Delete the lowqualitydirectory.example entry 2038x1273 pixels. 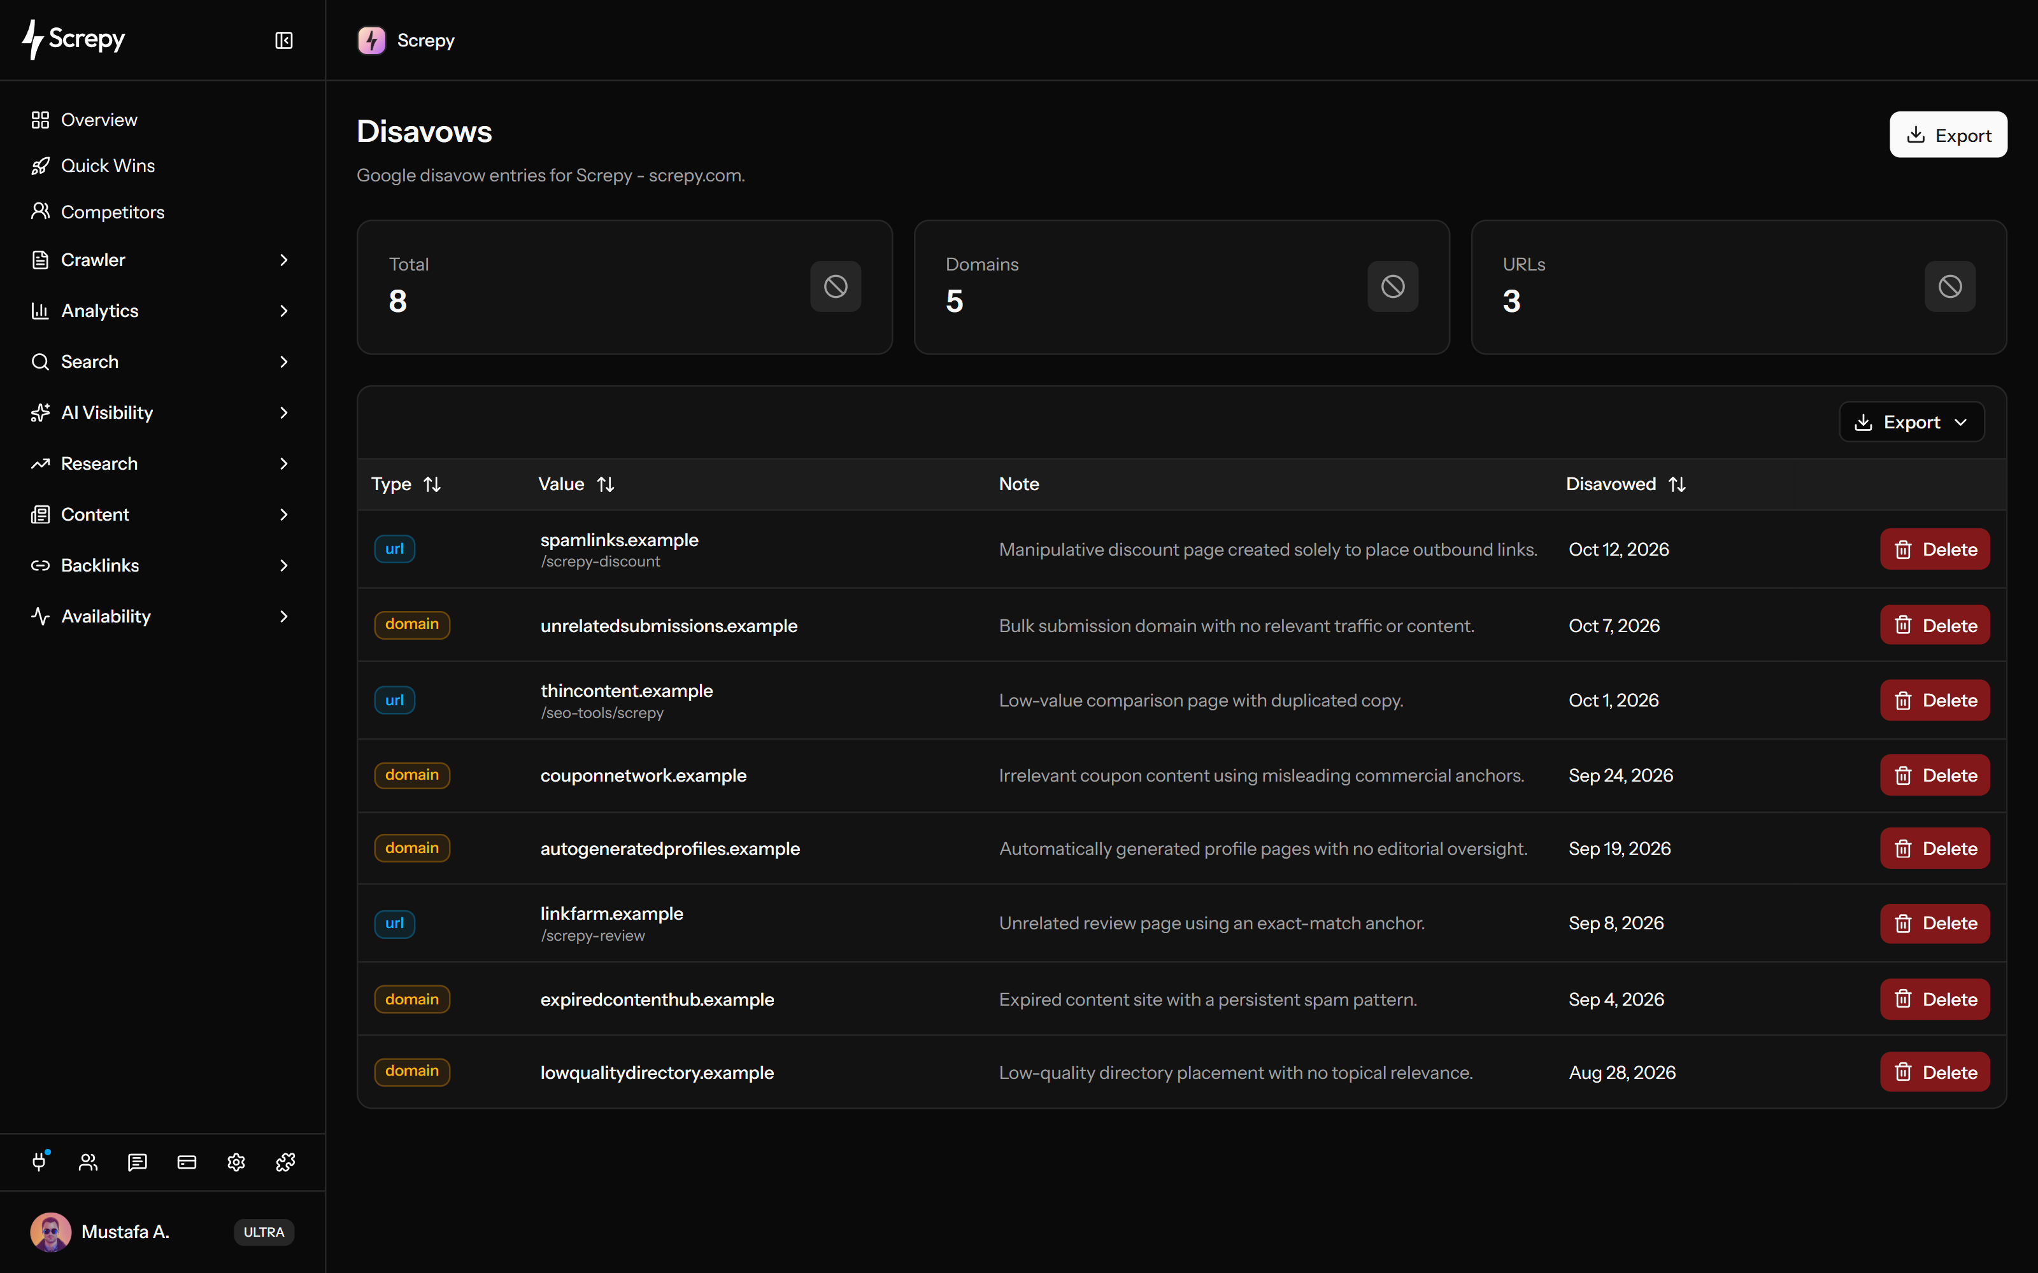coord(1934,1073)
